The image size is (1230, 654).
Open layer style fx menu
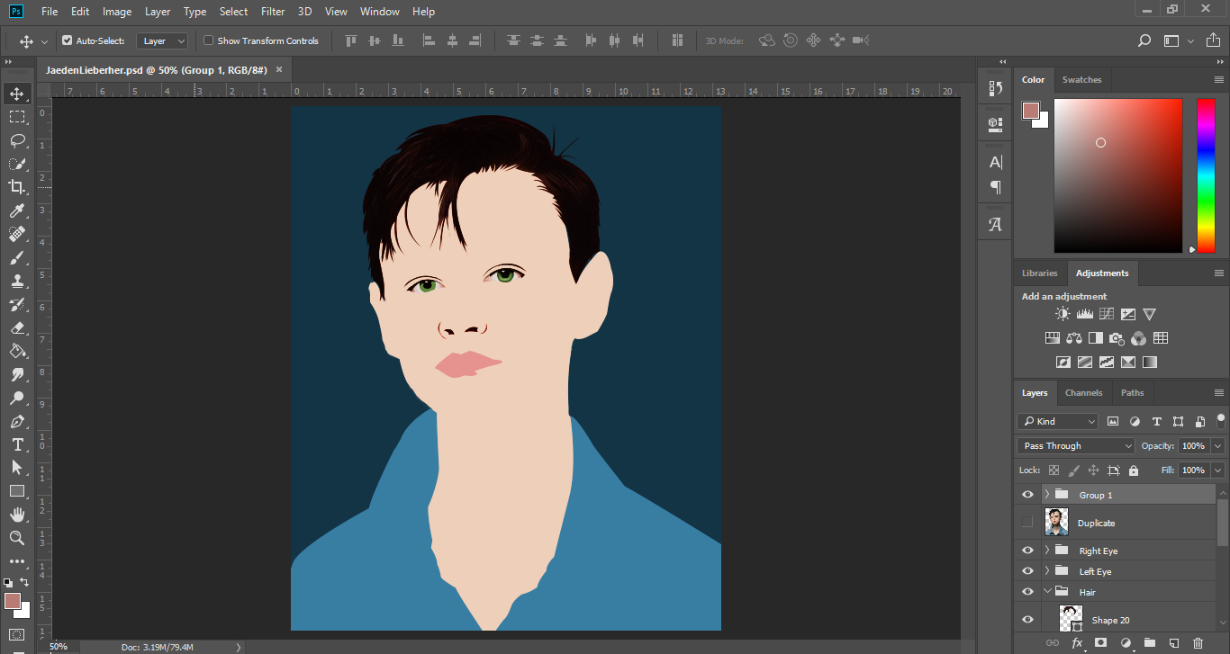pos(1076,643)
